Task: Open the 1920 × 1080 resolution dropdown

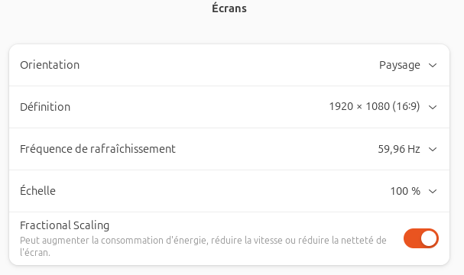Action: tap(383, 107)
